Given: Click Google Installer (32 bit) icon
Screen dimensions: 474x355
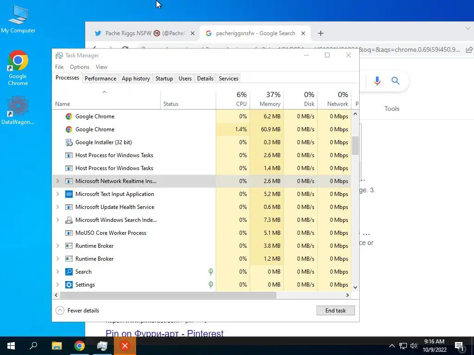Looking at the screenshot, I should coord(69,142).
